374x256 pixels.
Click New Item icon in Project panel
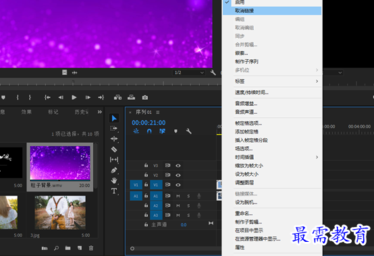pos(80,248)
